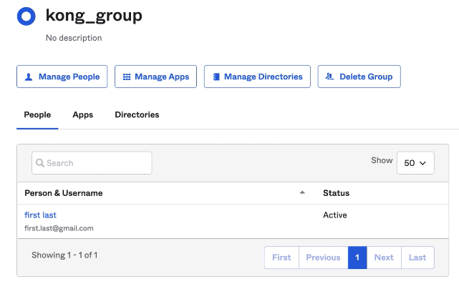Go to the Previous page
The image size is (459, 299).
coord(323,258)
